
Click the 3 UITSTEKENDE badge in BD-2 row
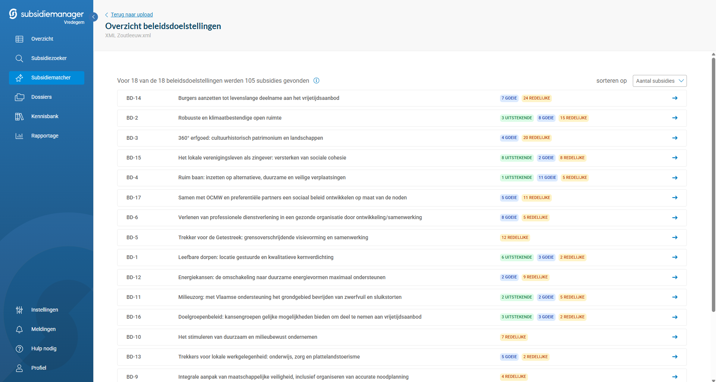(x=517, y=118)
